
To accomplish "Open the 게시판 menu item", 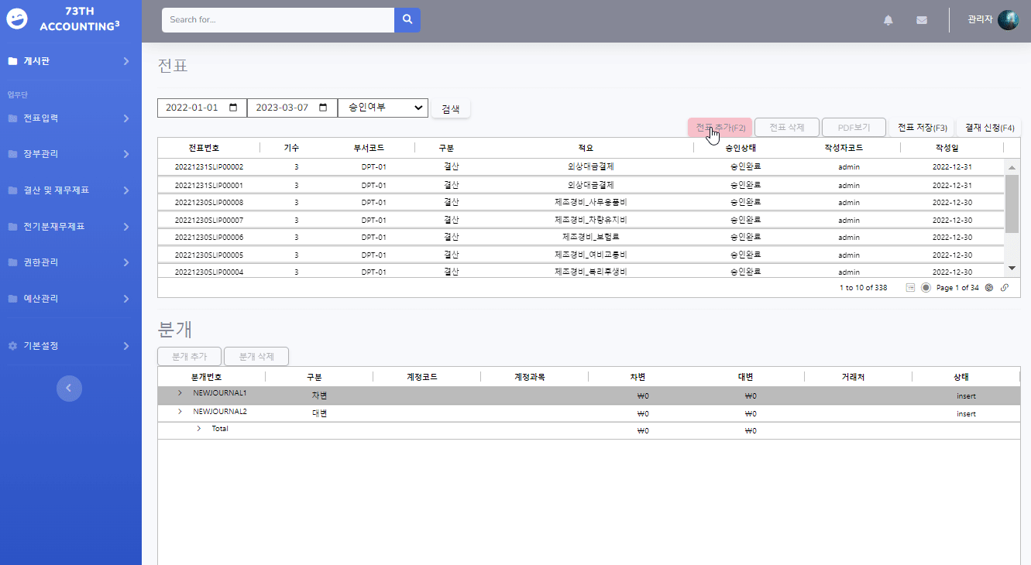I will (70, 61).
